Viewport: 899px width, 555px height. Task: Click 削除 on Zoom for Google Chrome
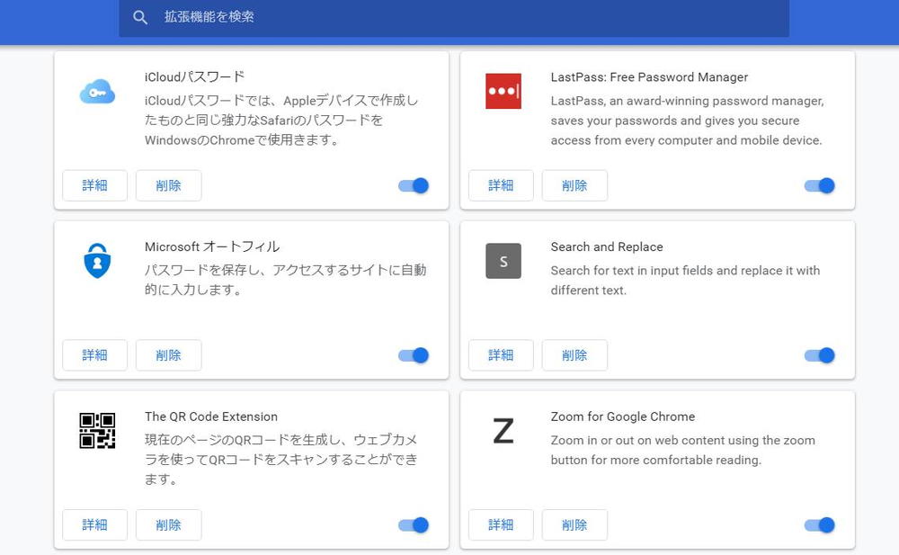[574, 525]
